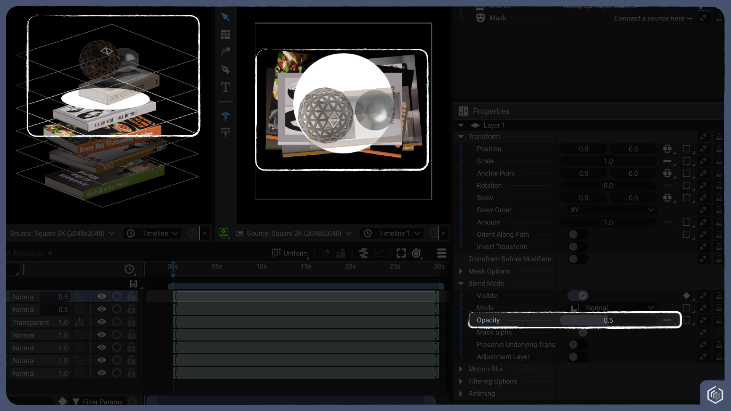Screen dimensions: 731x411
Task: Open the grid layout tool
Action: (225, 35)
